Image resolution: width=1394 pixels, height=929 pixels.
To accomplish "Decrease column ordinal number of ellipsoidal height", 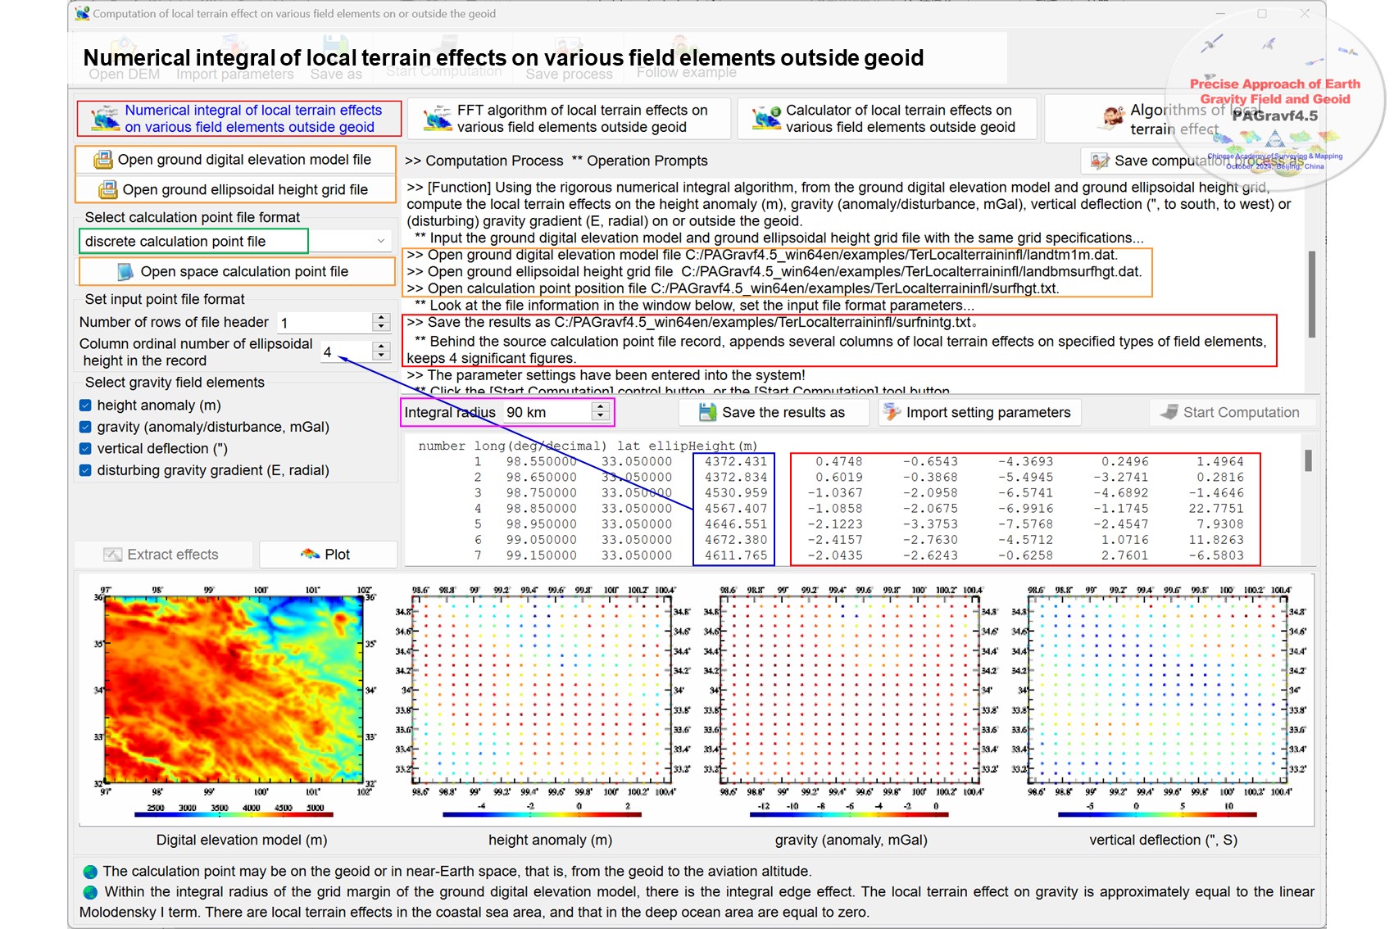I will pos(381,356).
